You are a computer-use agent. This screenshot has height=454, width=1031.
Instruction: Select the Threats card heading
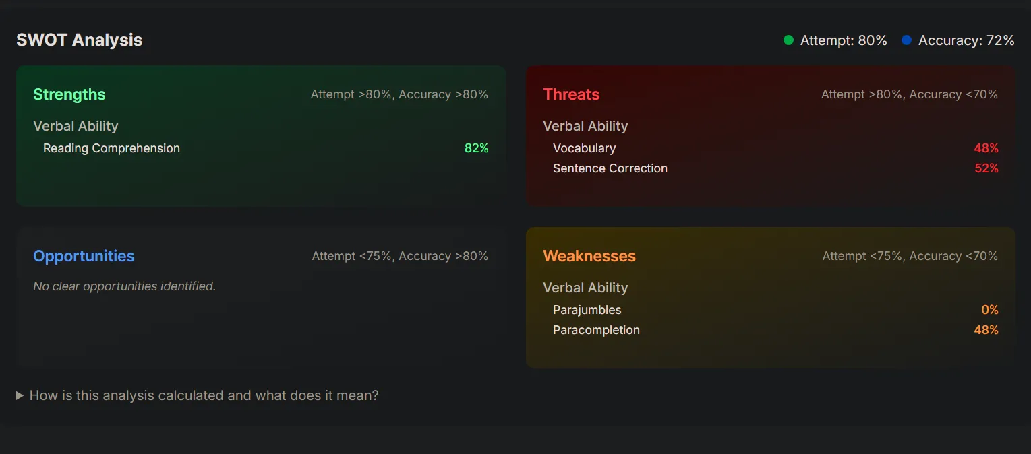coord(571,94)
